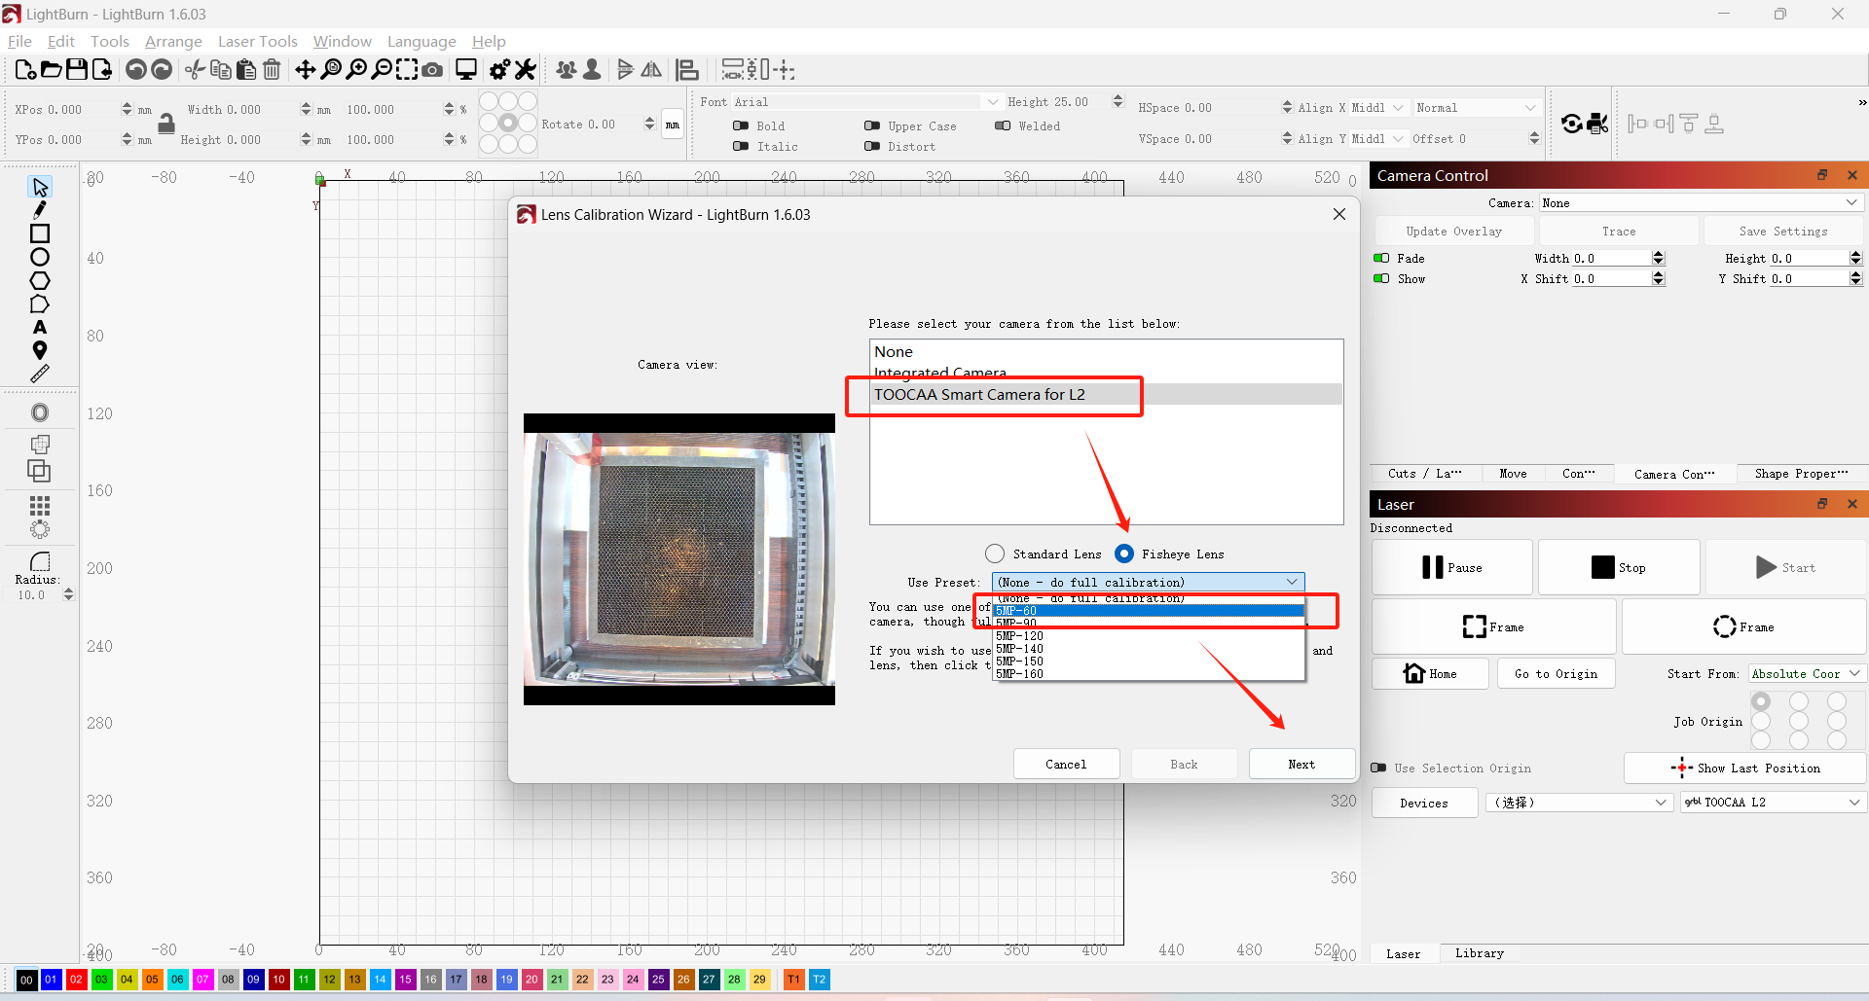
Task: Toggle the Show switch in Camera Control
Action: pyautogui.click(x=1381, y=278)
